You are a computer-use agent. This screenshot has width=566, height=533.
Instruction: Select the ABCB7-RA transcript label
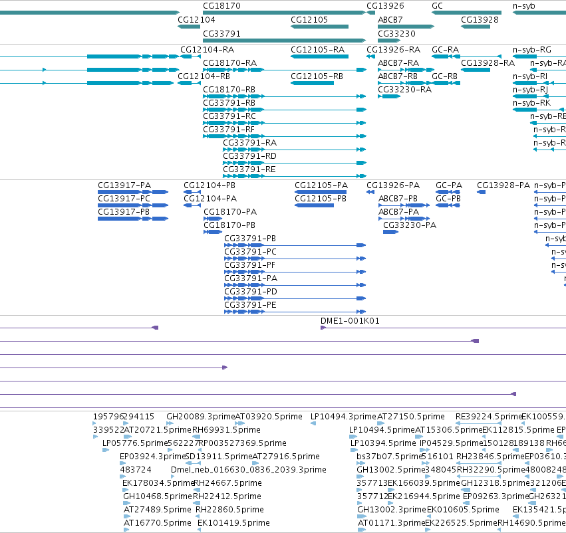click(398, 63)
